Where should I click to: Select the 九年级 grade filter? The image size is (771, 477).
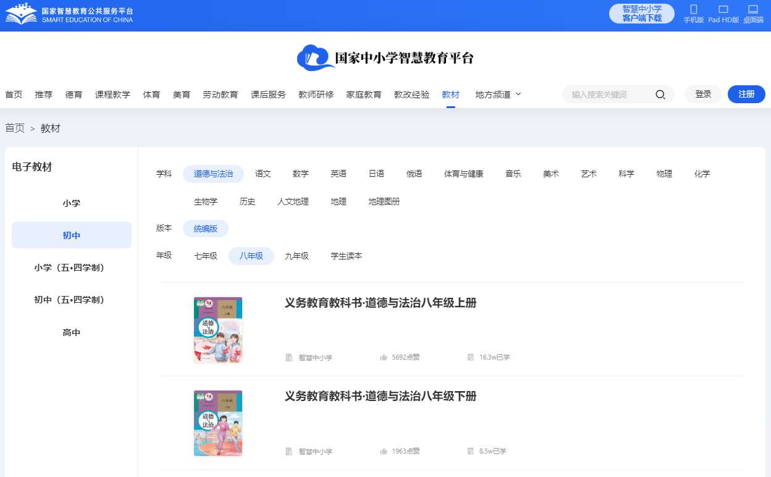point(297,256)
